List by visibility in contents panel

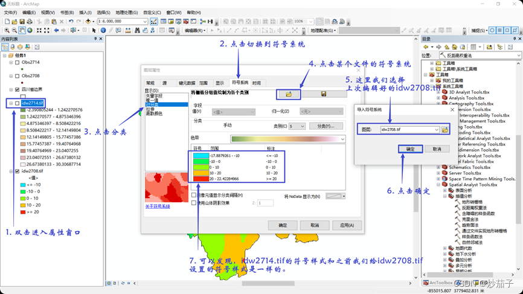click(20, 47)
